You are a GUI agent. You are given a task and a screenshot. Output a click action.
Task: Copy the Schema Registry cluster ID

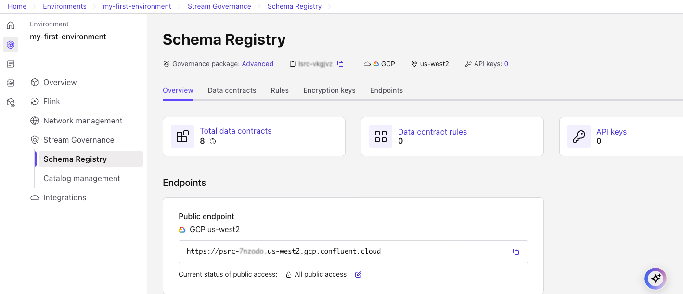pyautogui.click(x=340, y=64)
